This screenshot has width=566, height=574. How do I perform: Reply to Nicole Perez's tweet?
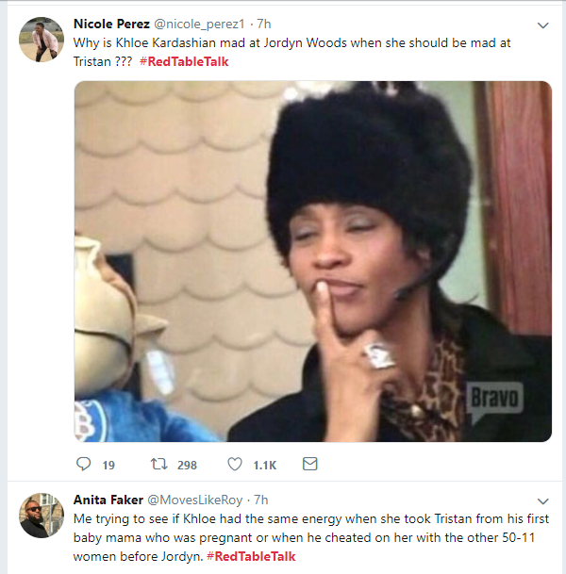(84, 465)
